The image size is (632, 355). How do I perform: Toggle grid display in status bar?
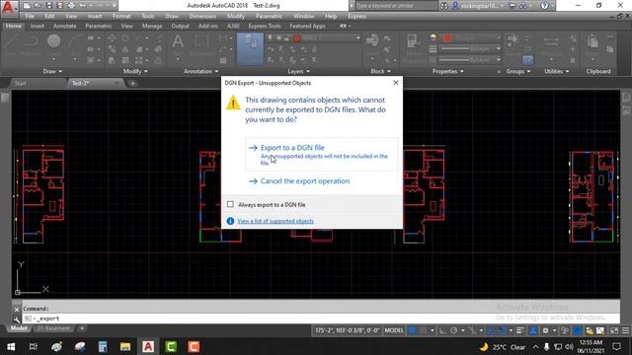click(x=412, y=330)
